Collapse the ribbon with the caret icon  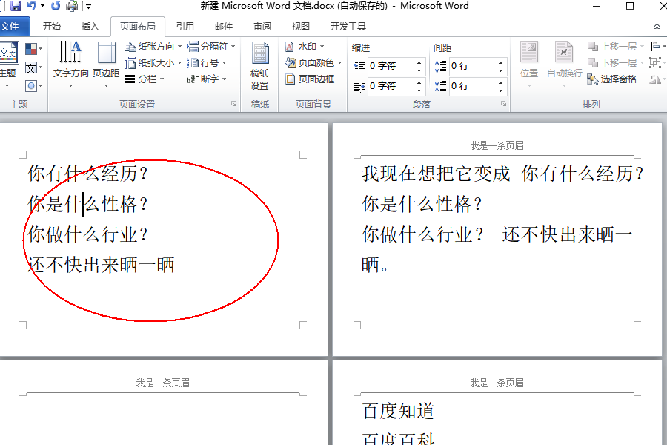[x=657, y=27]
